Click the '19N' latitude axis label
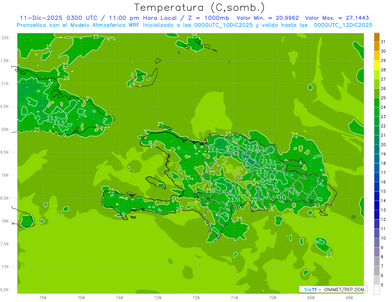Image resolution: width=392 pixels, height=302 pixels. pyautogui.click(x=6, y=175)
